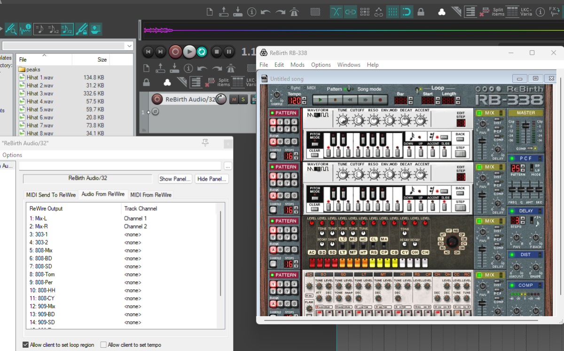Open the media explorer path dropdown
The width and height of the screenshot is (564, 351).
[x=129, y=46]
